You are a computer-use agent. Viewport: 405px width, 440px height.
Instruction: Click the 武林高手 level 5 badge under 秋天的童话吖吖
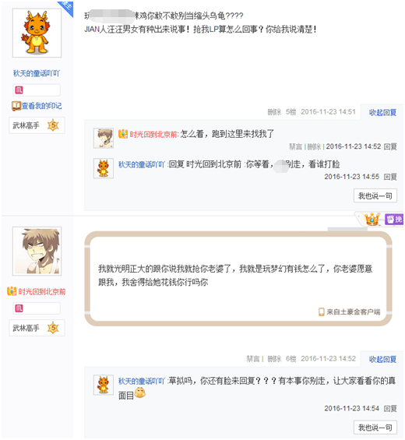point(37,125)
